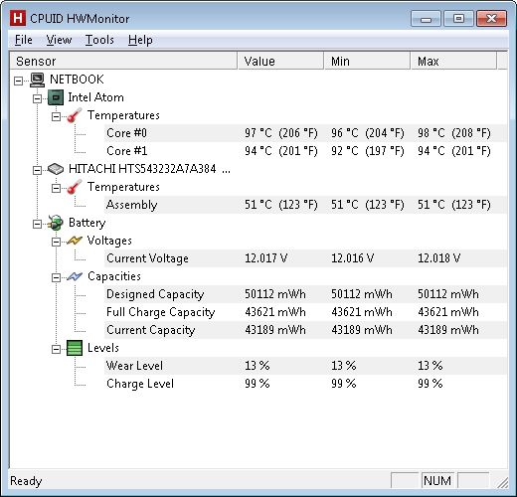This screenshot has height=497, width=517.
Task: Click the green Levels bars icon
Action: [x=75, y=348]
